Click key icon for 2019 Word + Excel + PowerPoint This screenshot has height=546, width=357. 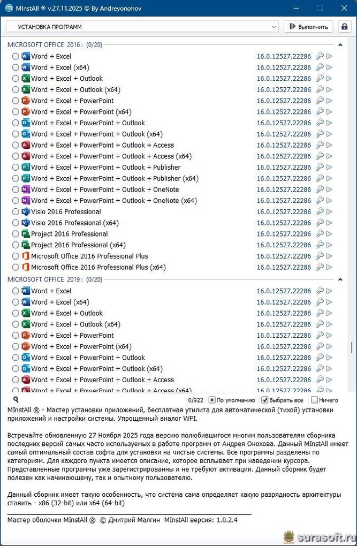coord(320,336)
